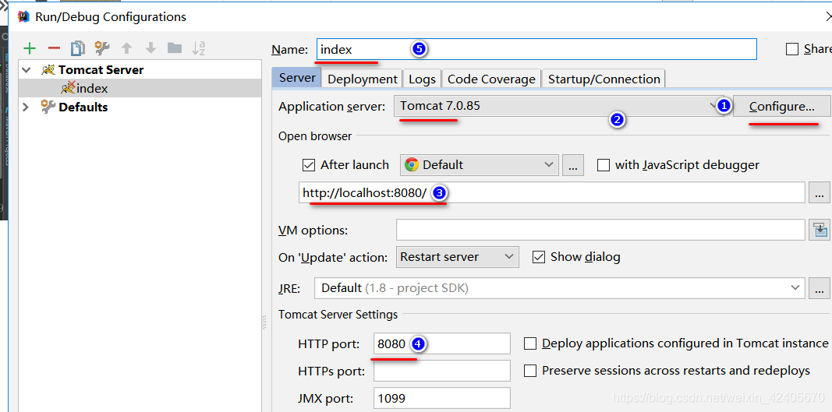Open the Startup/Connection tab
This screenshot has height=412, width=832.
604,79
